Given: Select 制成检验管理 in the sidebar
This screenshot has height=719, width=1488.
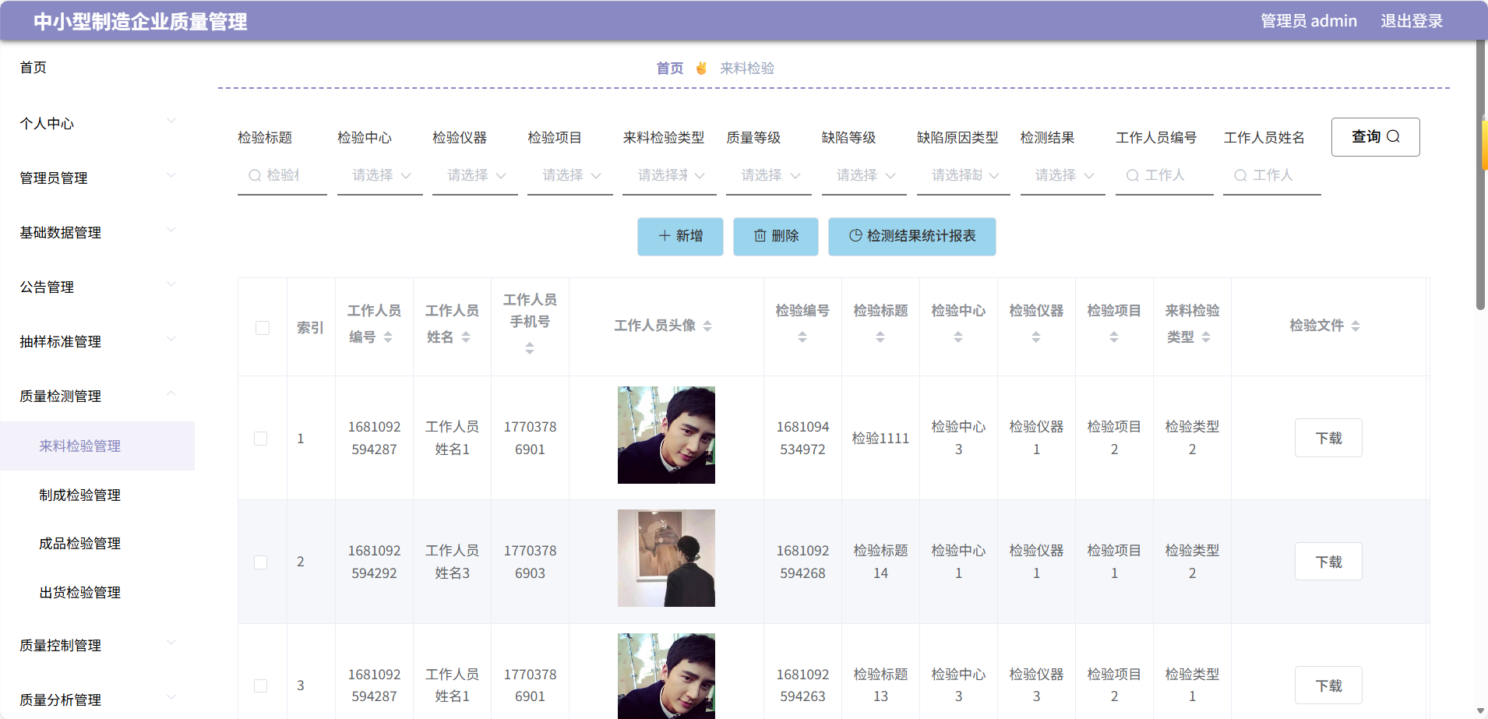Looking at the screenshot, I should [97, 495].
